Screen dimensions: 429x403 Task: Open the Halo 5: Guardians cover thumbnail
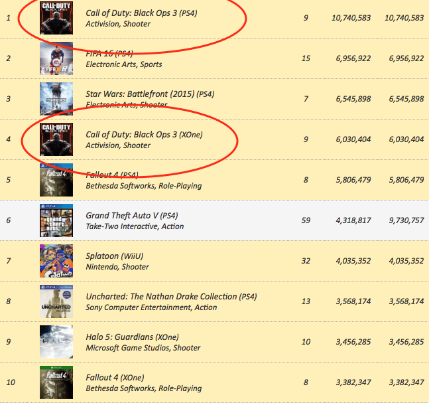click(x=56, y=342)
